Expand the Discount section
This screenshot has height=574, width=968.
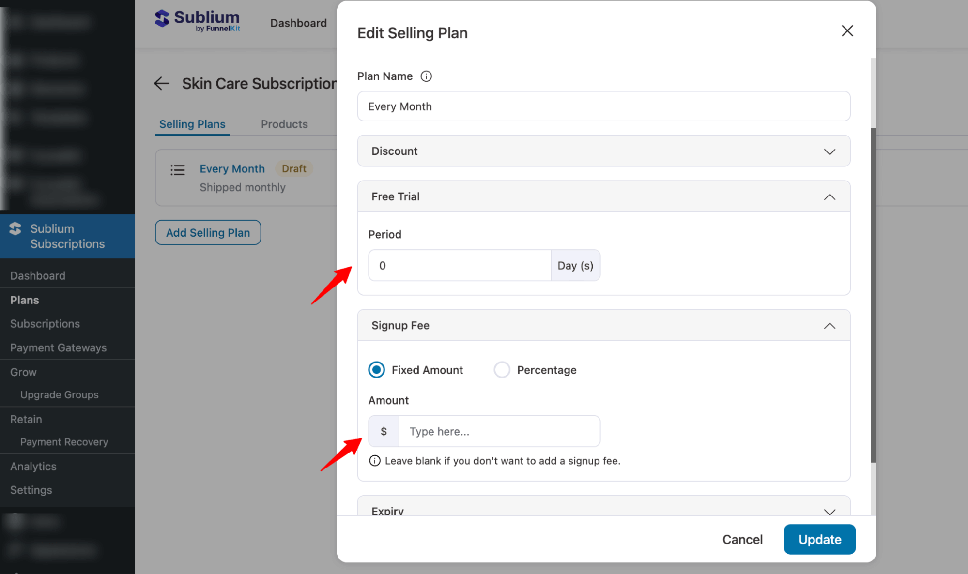[830, 151]
